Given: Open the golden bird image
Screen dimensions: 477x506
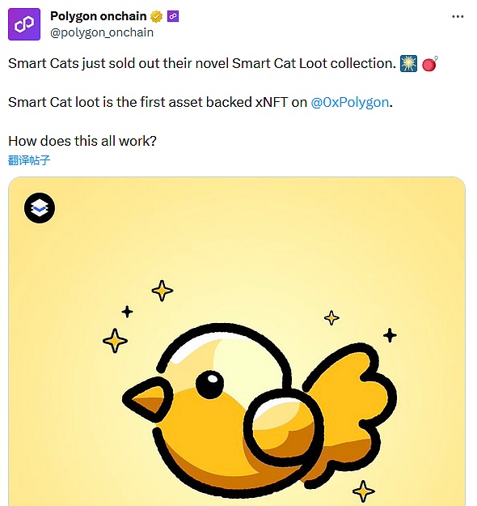Looking at the screenshot, I should [237, 342].
